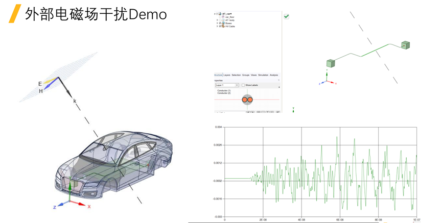Screen dimensions: 442x223
Task: Click the left orange conductor in cross-section
Action: click(x=245, y=100)
